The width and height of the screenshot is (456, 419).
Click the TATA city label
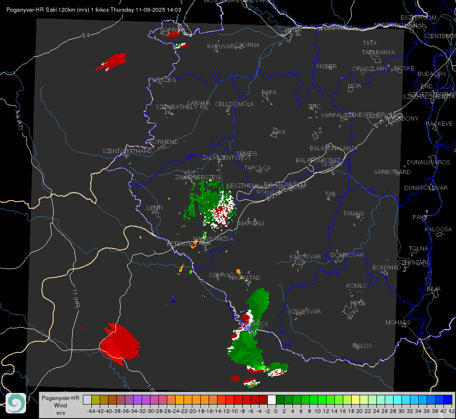click(370, 43)
